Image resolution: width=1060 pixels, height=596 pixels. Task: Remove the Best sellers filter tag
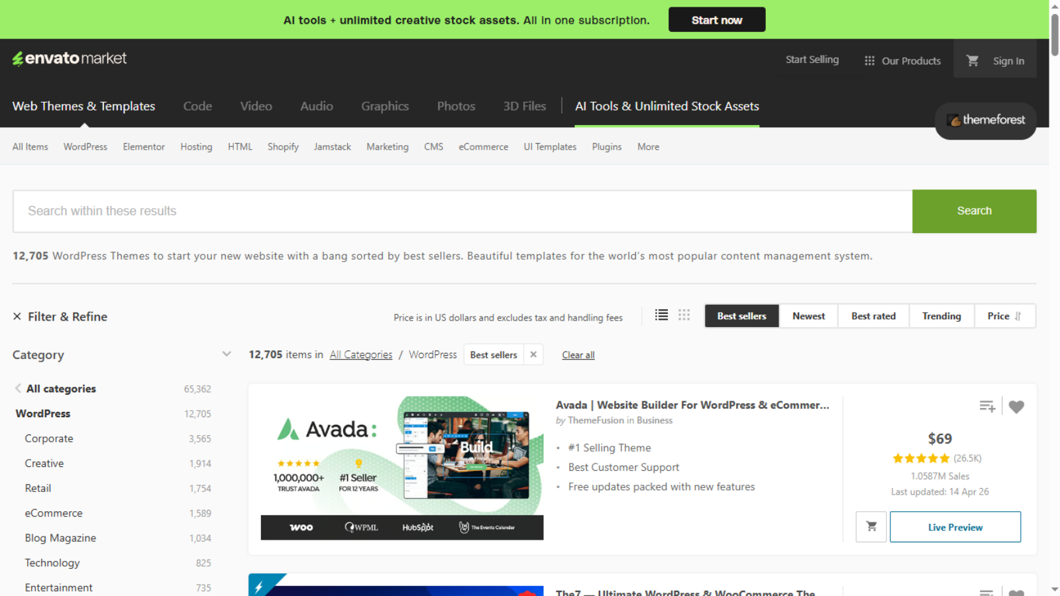coord(533,355)
